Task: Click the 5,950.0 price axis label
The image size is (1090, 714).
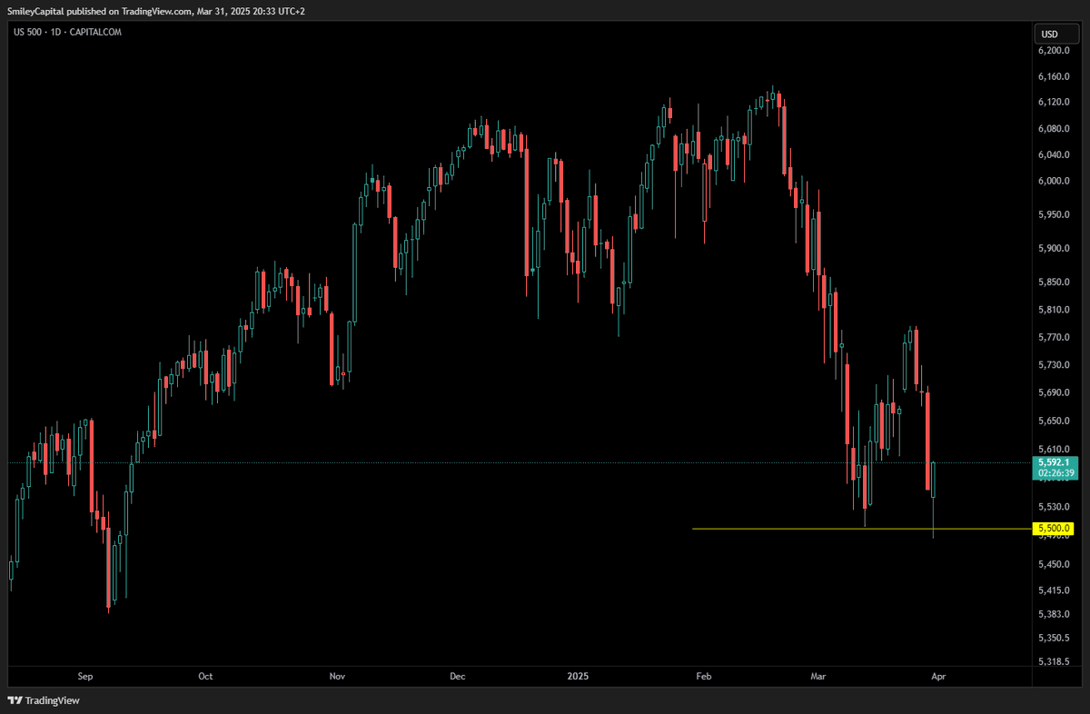Action: click(1054, 214)
